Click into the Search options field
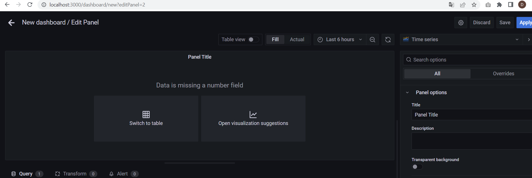Image resolution: width=532 pixels, height=178 pixels. 468,60
